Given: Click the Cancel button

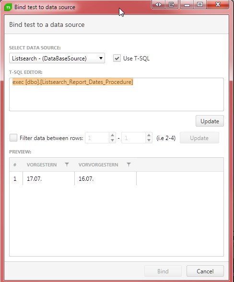Looking at the screenshot, I should pos(205,271).
